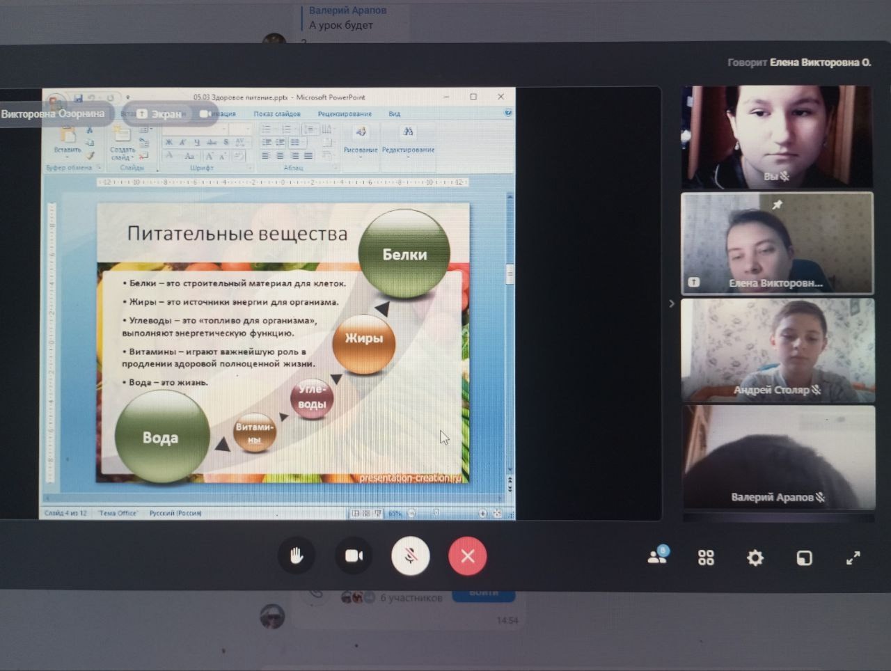
Task: Click the 6 участников text in chat
Action: click(x=411, y=597)
